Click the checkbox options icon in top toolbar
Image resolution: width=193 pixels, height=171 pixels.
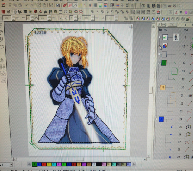58,5
